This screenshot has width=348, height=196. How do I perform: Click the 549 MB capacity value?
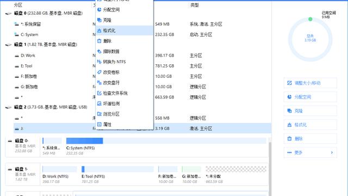(x=162, y=24)
